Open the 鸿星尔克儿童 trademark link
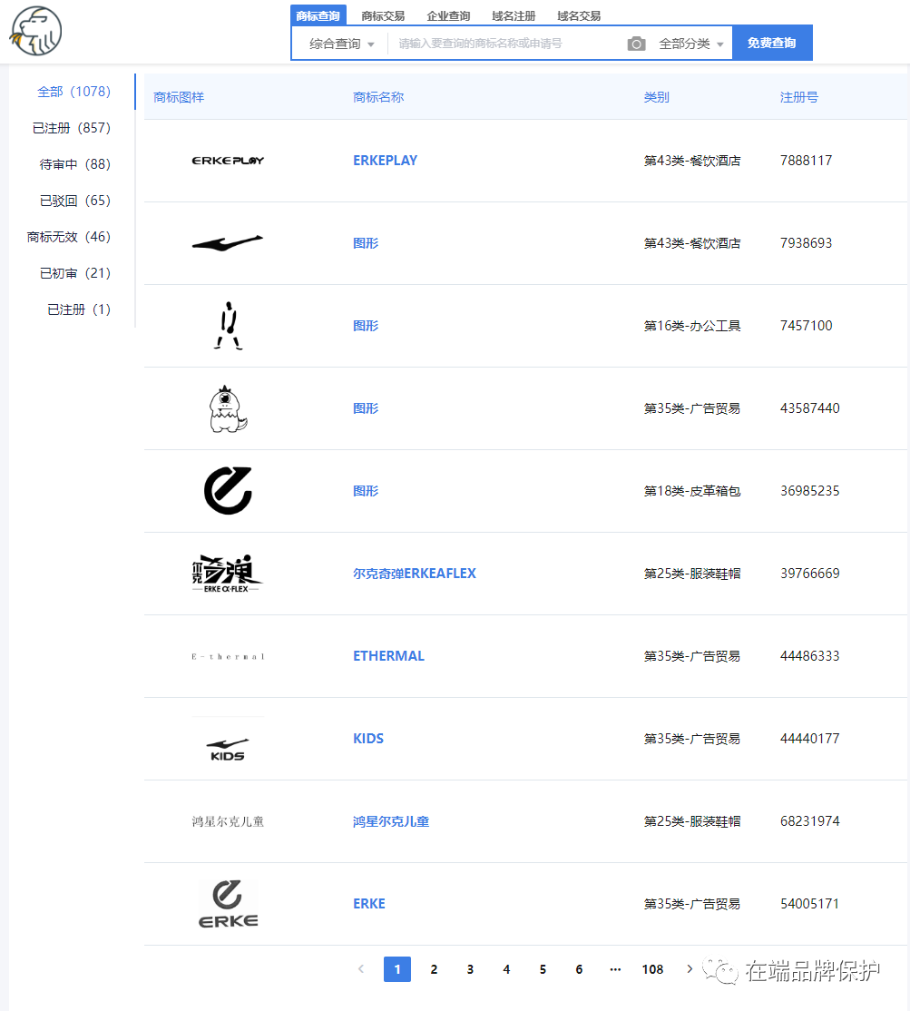The height and width of the screenshot is (1011, 910). 390,821
